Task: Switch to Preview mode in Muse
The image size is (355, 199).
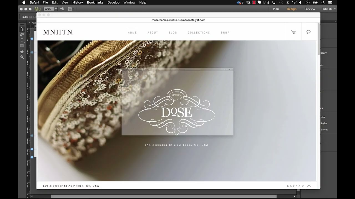Action: [x=310, y=9]
